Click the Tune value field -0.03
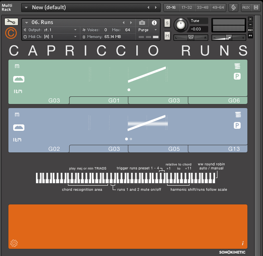263x256 pixels. 198,29
